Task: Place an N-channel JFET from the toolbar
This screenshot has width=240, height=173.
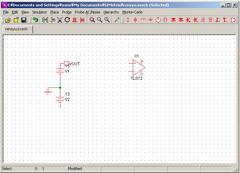Action: 217,20
